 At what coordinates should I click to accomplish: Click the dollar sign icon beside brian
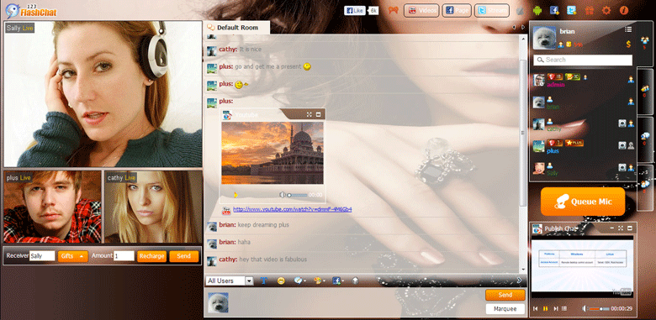628,45
